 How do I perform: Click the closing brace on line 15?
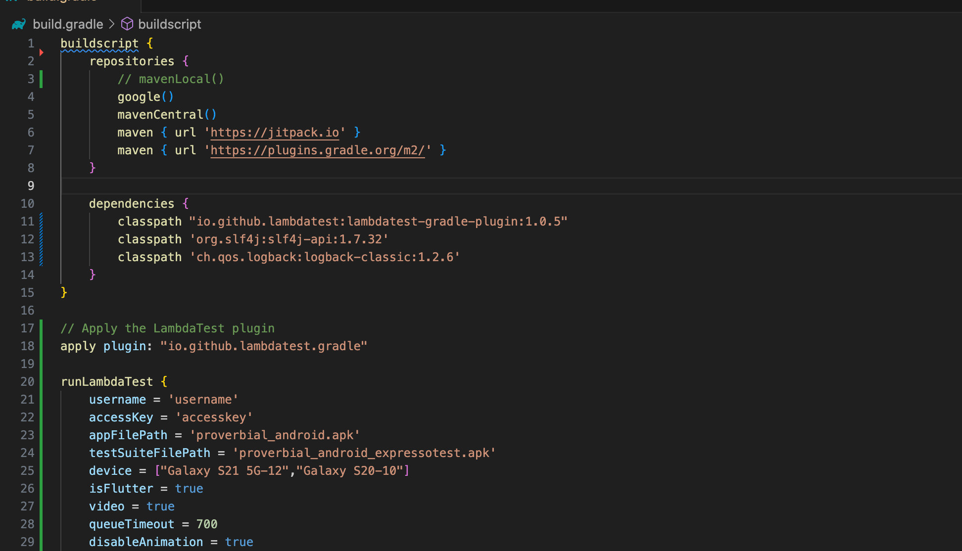(x=64, y=293)
